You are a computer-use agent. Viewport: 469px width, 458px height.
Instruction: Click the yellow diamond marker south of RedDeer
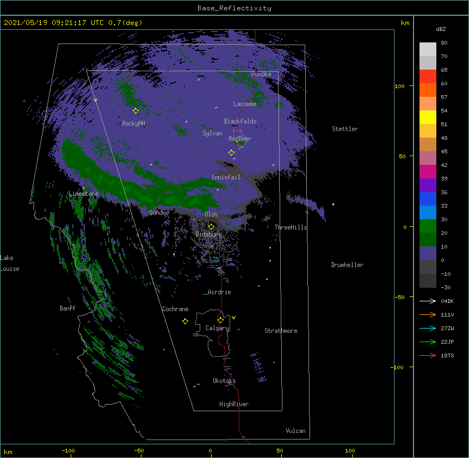[231, 152]
